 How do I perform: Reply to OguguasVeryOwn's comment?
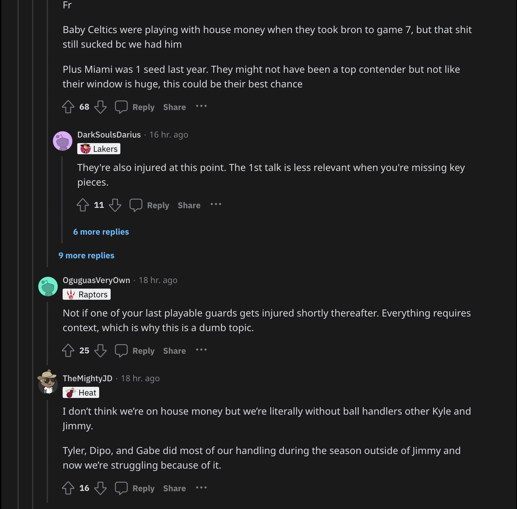[x=143, y=351]
